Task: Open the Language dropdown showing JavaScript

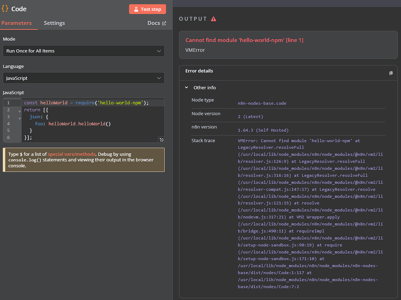Action: [x=83, y=78]
